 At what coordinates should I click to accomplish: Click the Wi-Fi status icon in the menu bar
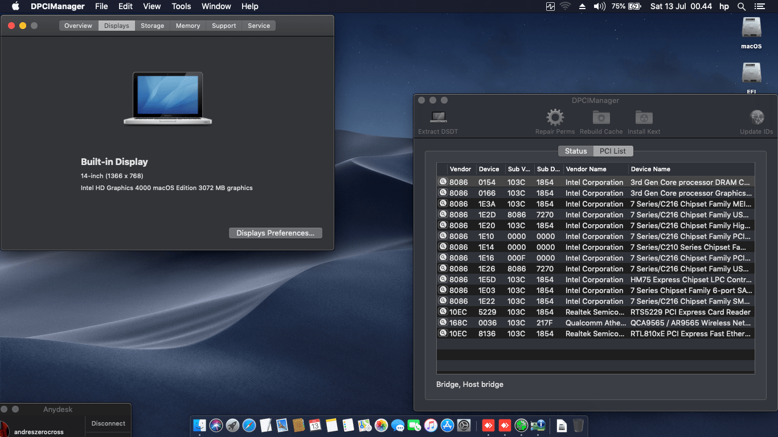566,6
